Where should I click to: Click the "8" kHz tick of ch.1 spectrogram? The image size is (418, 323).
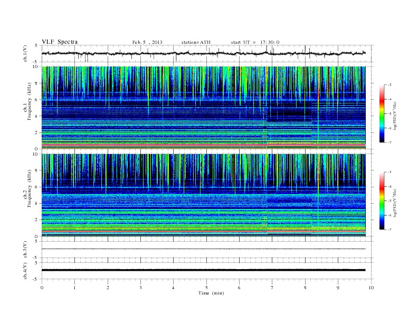pyautogui.click(x=37, y=83)
